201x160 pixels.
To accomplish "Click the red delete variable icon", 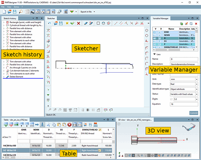I will pos(196,24).
